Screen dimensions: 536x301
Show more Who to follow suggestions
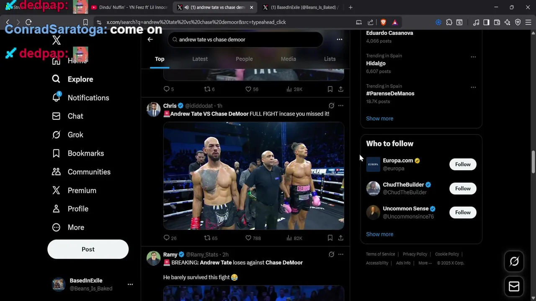(379, 234)
